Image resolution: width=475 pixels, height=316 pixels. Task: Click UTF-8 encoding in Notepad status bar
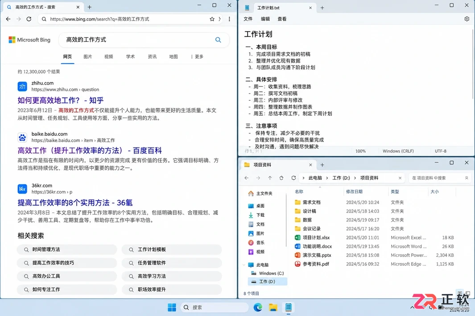click(441, 151)
